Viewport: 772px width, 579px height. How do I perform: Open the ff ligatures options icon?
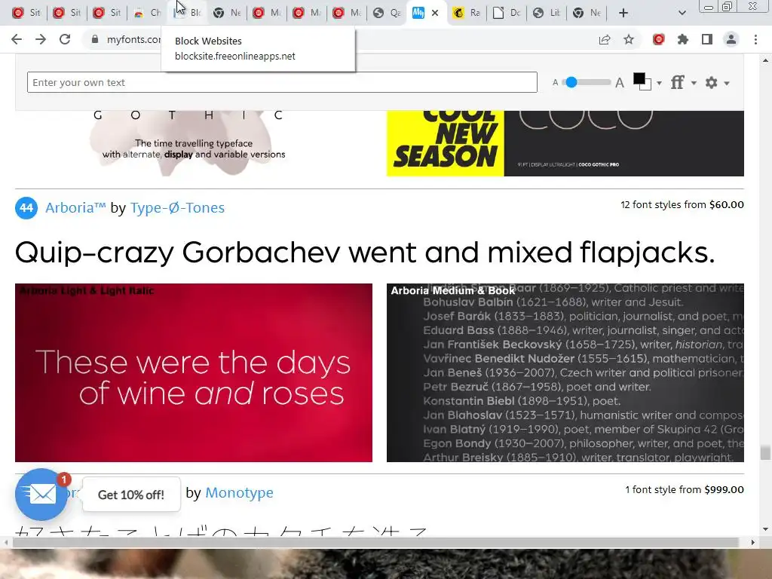coord(678,82)
